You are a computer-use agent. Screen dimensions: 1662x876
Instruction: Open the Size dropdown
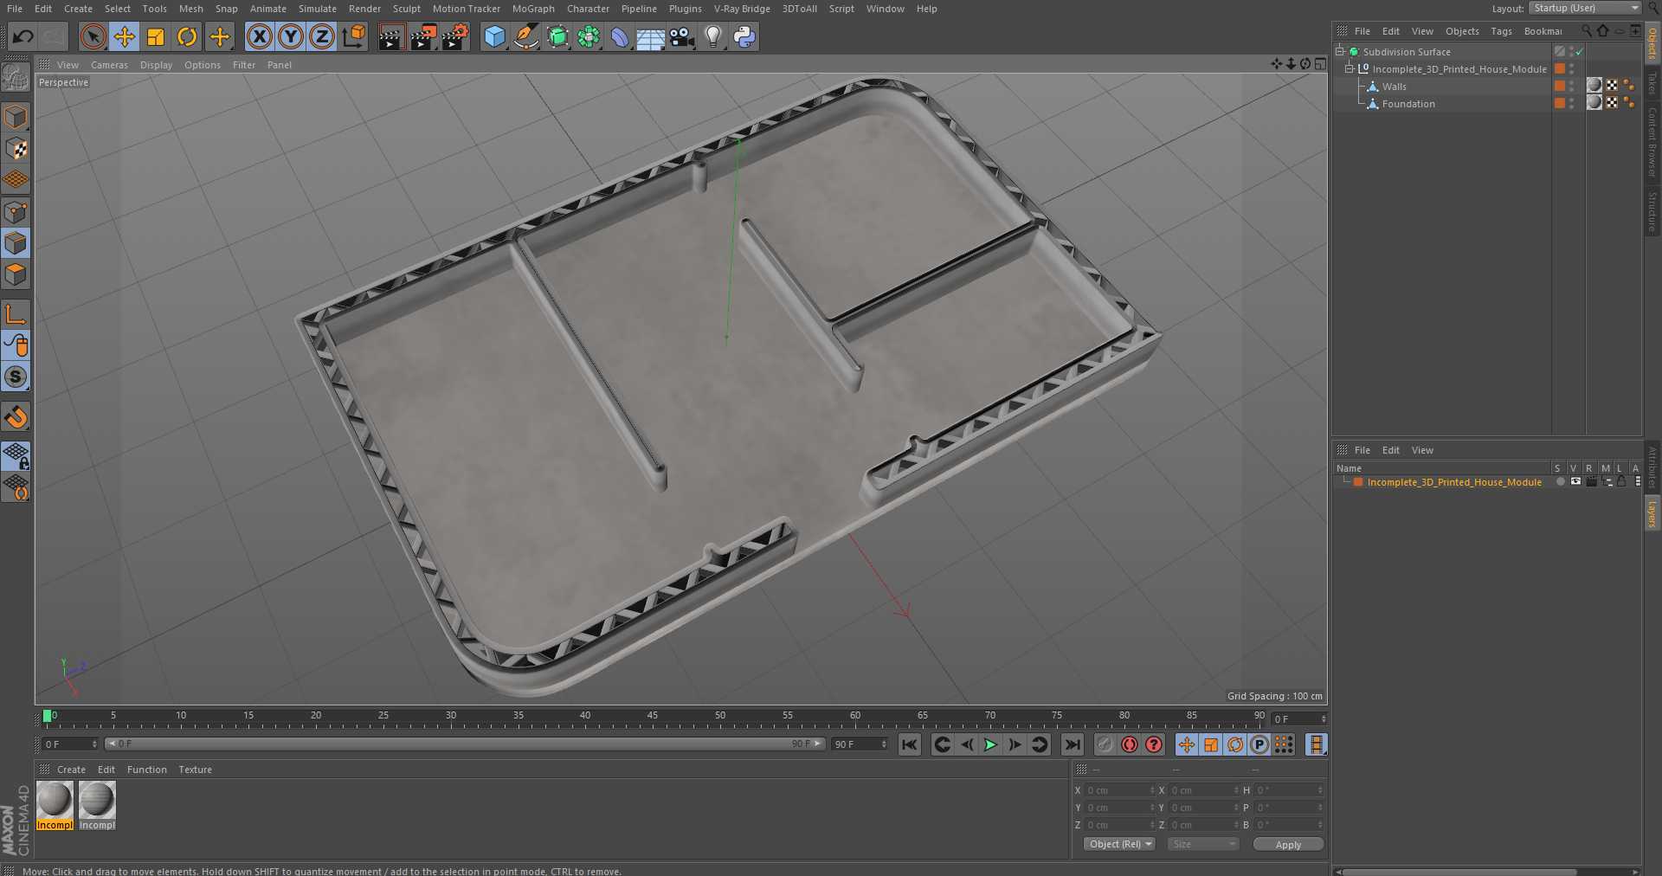tap(1202, 844)
